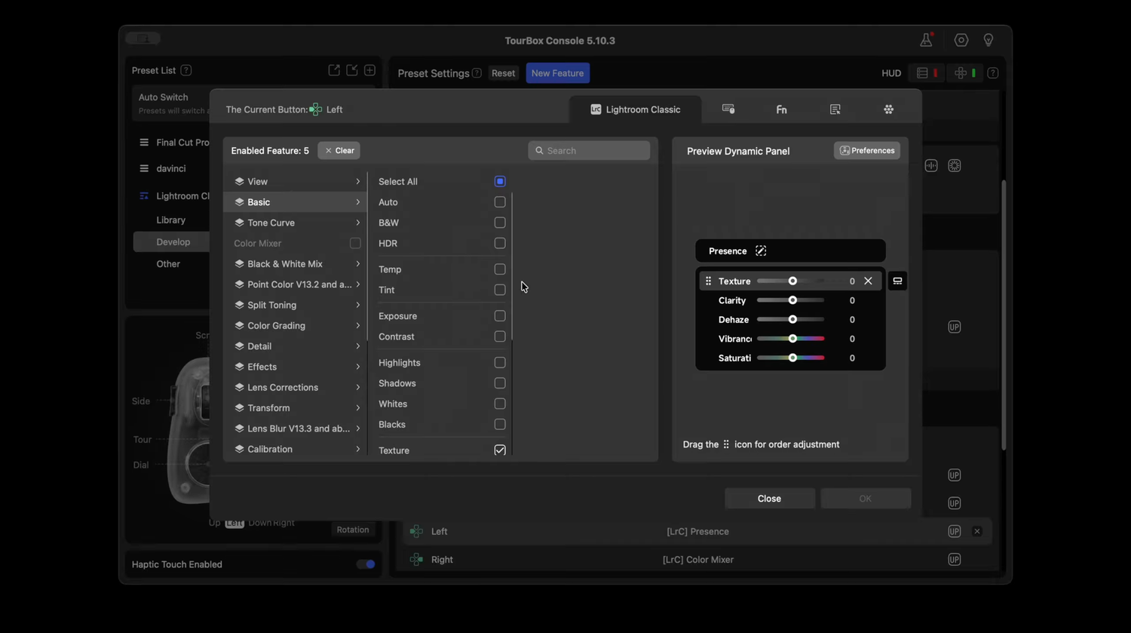The height and width of the screenshot is (633, 1131).
Task: Click the UP icon in the Right row
Action: [955, 559]
